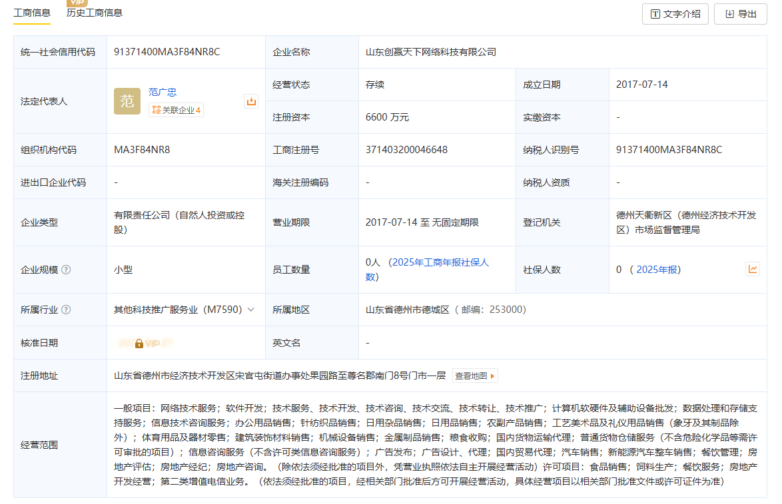Screen dimensions: 782x504
Task: Click the 文字介绍 button
Action: pyautogui.click(x=675, y=14)
